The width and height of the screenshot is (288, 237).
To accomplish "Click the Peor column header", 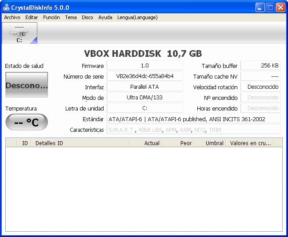I will (x=178, y=143).
